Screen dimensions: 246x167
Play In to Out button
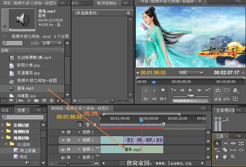tap(163, 98)
